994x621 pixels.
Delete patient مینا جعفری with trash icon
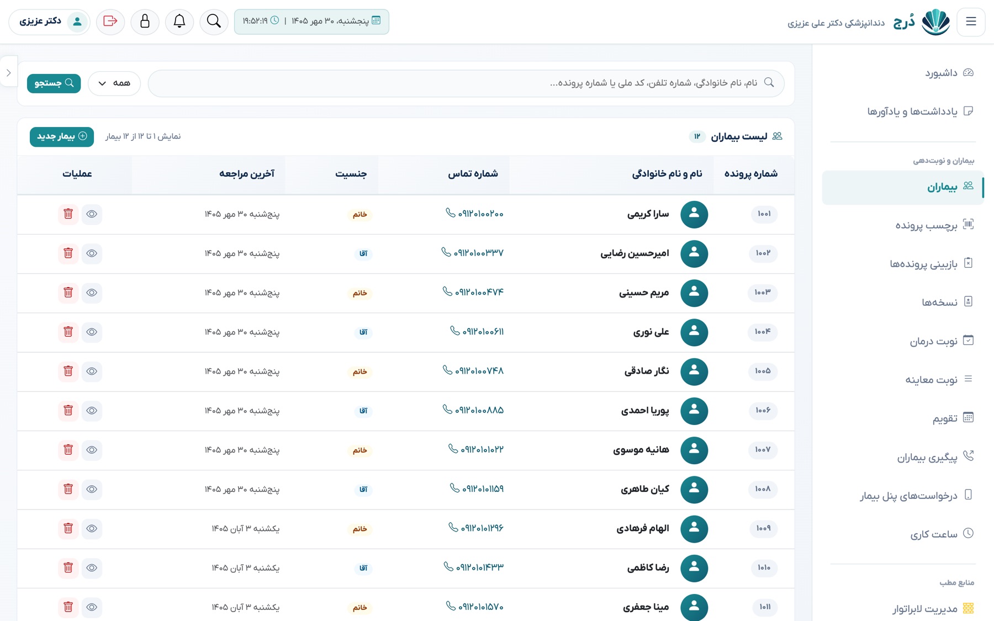[68, 607]
